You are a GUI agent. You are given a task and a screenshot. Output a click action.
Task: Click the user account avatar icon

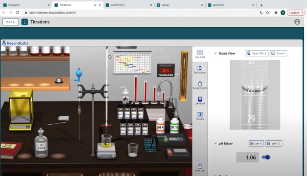297,22
